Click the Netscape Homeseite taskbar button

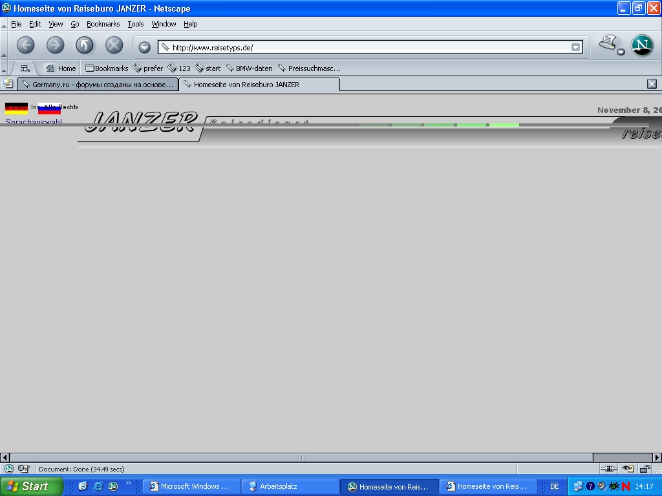390,486
